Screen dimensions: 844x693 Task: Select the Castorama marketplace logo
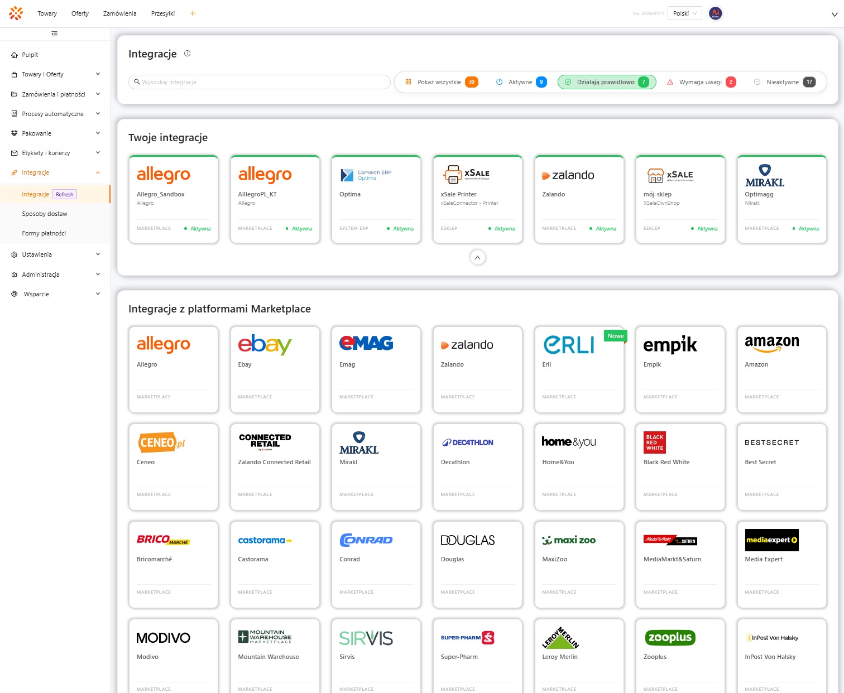tap(265, 540)
